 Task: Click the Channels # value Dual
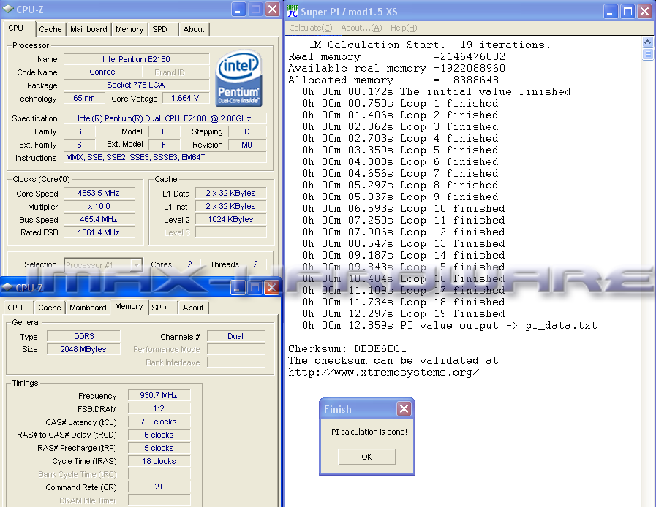(235, 336)
